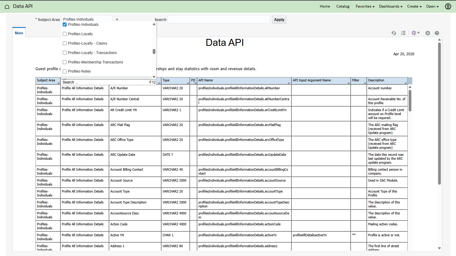Viewport: 456px width, 256px height.
Task: Click the home icon beside Data API
Action: (x=7, y=6)
